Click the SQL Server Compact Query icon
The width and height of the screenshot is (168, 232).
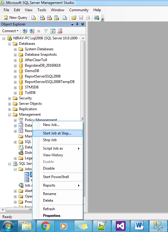click(x=65, y=18)
